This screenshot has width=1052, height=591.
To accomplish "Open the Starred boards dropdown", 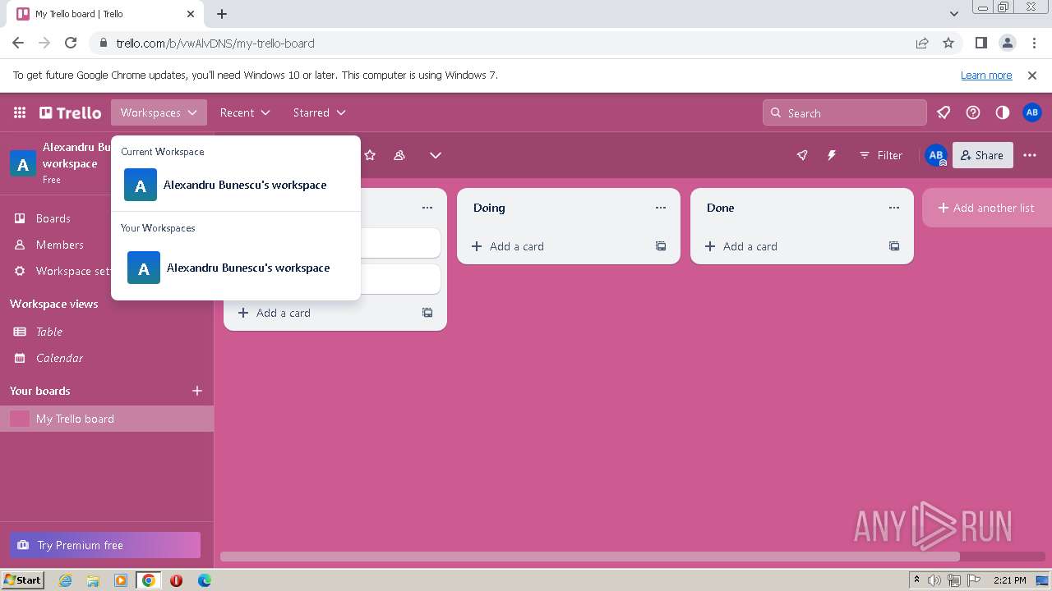I will pos(319,112).
